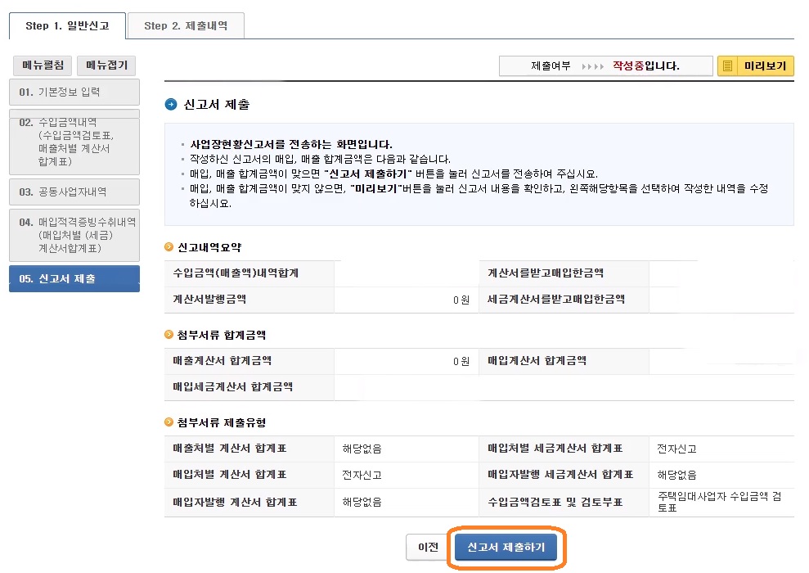Click the highlighted 05. 신고서 제출 menu item
This screenshot has height=573, width=809.
click(74, 278)
